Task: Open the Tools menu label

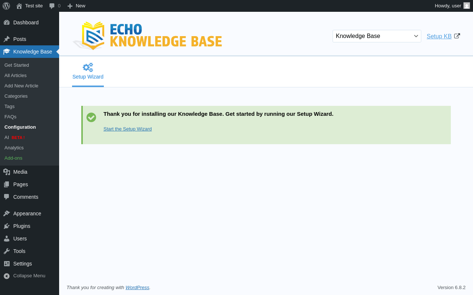Action: click(19, 251)
